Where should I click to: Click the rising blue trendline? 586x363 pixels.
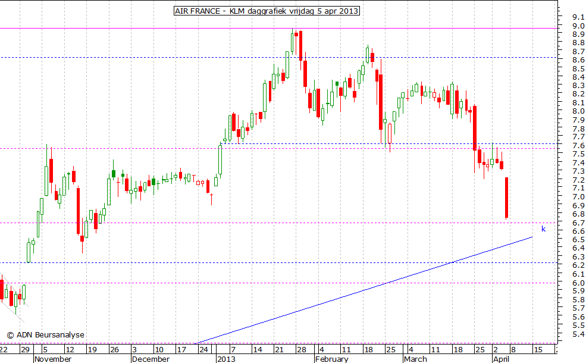tap(364, 290)
